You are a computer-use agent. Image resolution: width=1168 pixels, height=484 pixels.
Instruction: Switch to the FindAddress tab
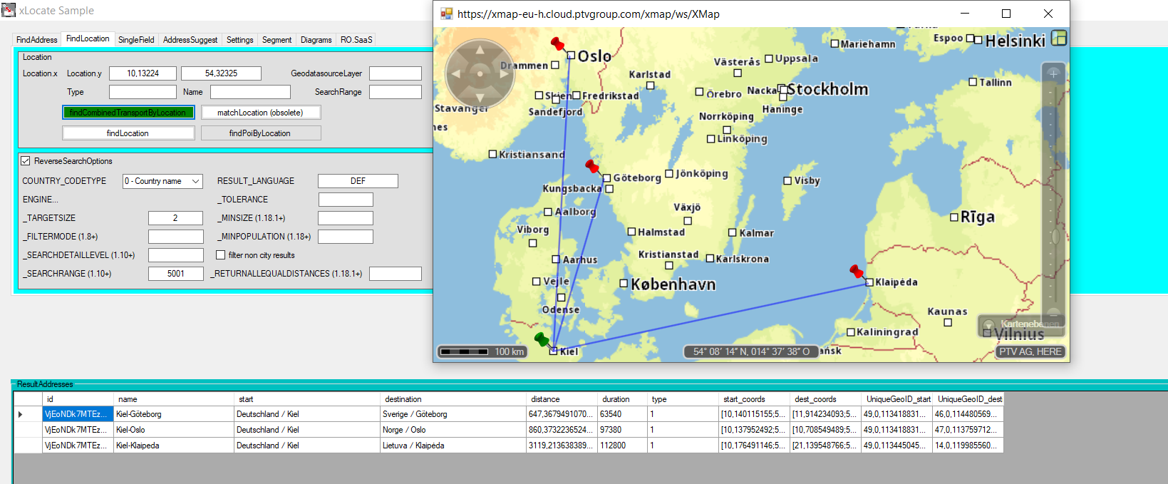tap(36, 40)
